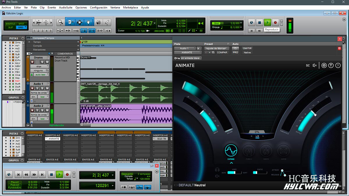Select the Expand module in ANIMATE
The image size is (349, 196).
pos(231,151)
